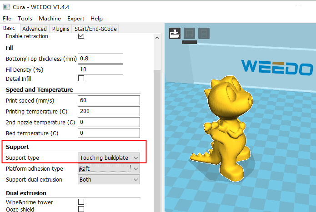Screen dimensions: 316x212
Task: Click the settings panel scrollbar thumb
Action: click(157, 141)
